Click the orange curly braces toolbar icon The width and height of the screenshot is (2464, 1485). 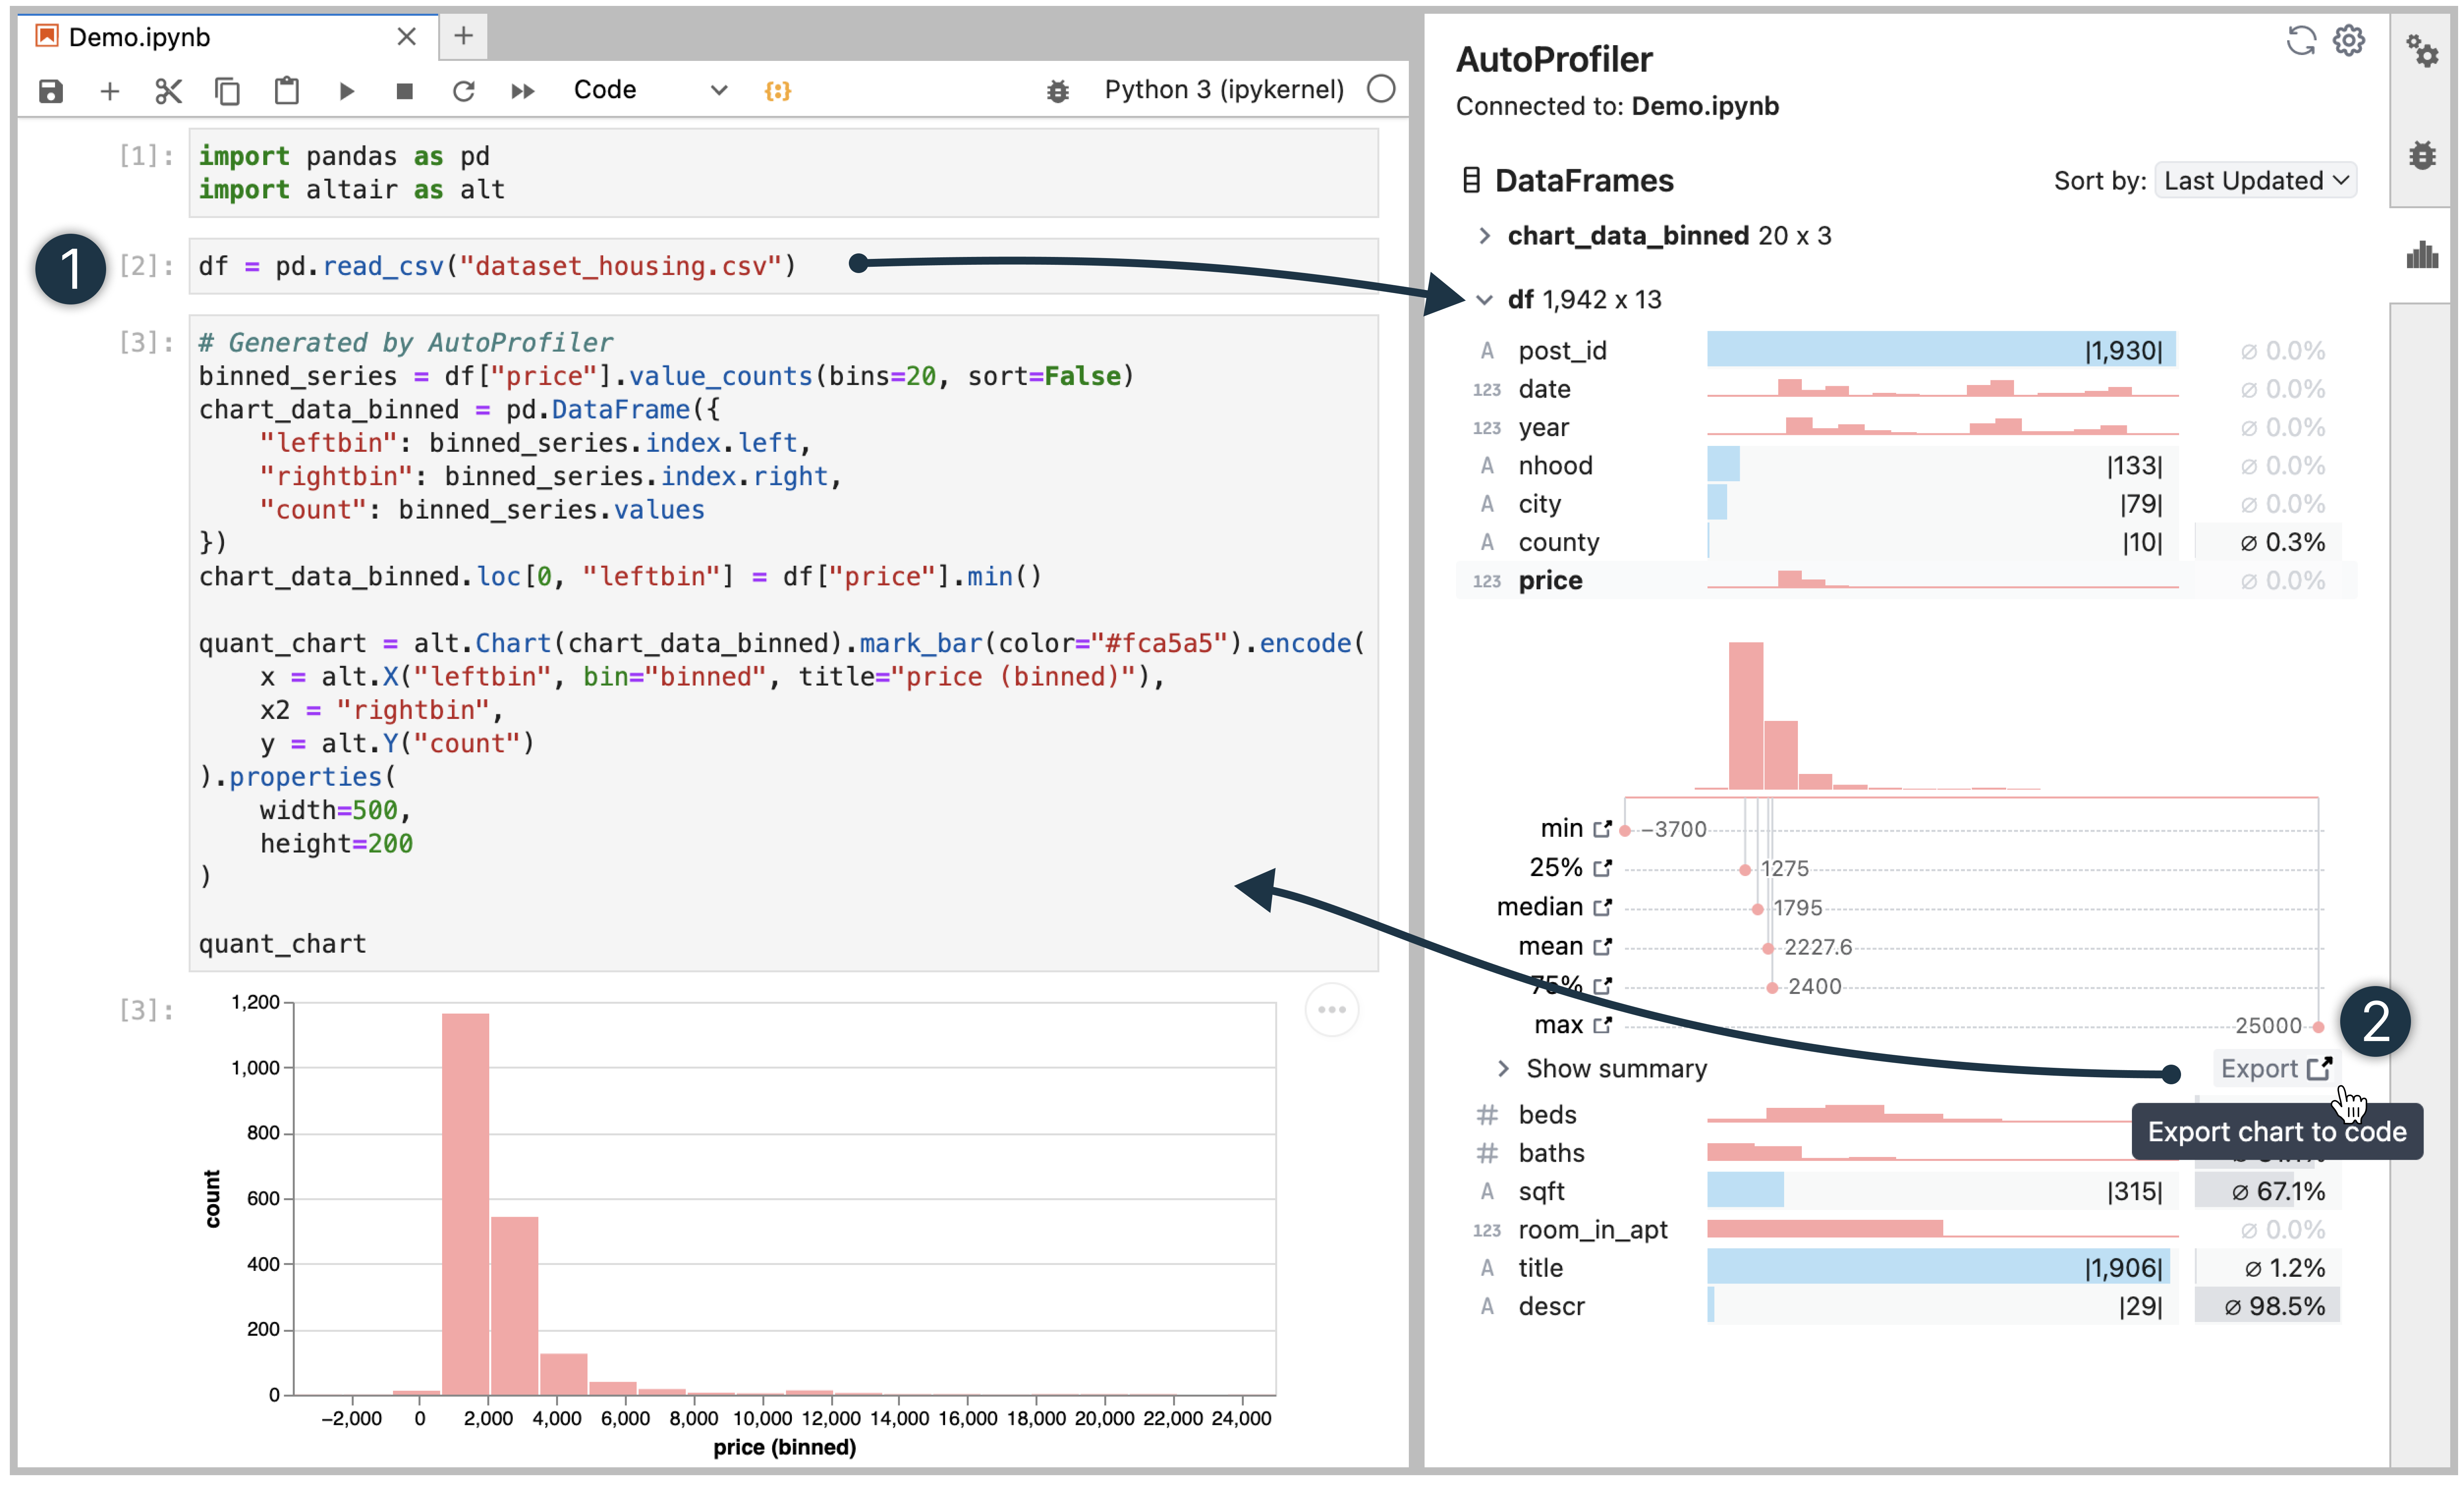[778, 91]
